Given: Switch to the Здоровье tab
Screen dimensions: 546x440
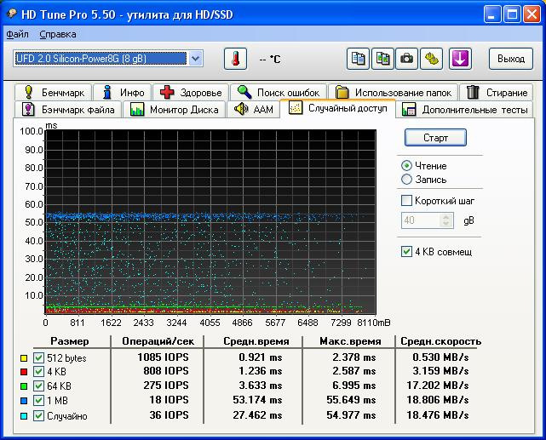Looking at the screenshot, I should pos(191,93).
